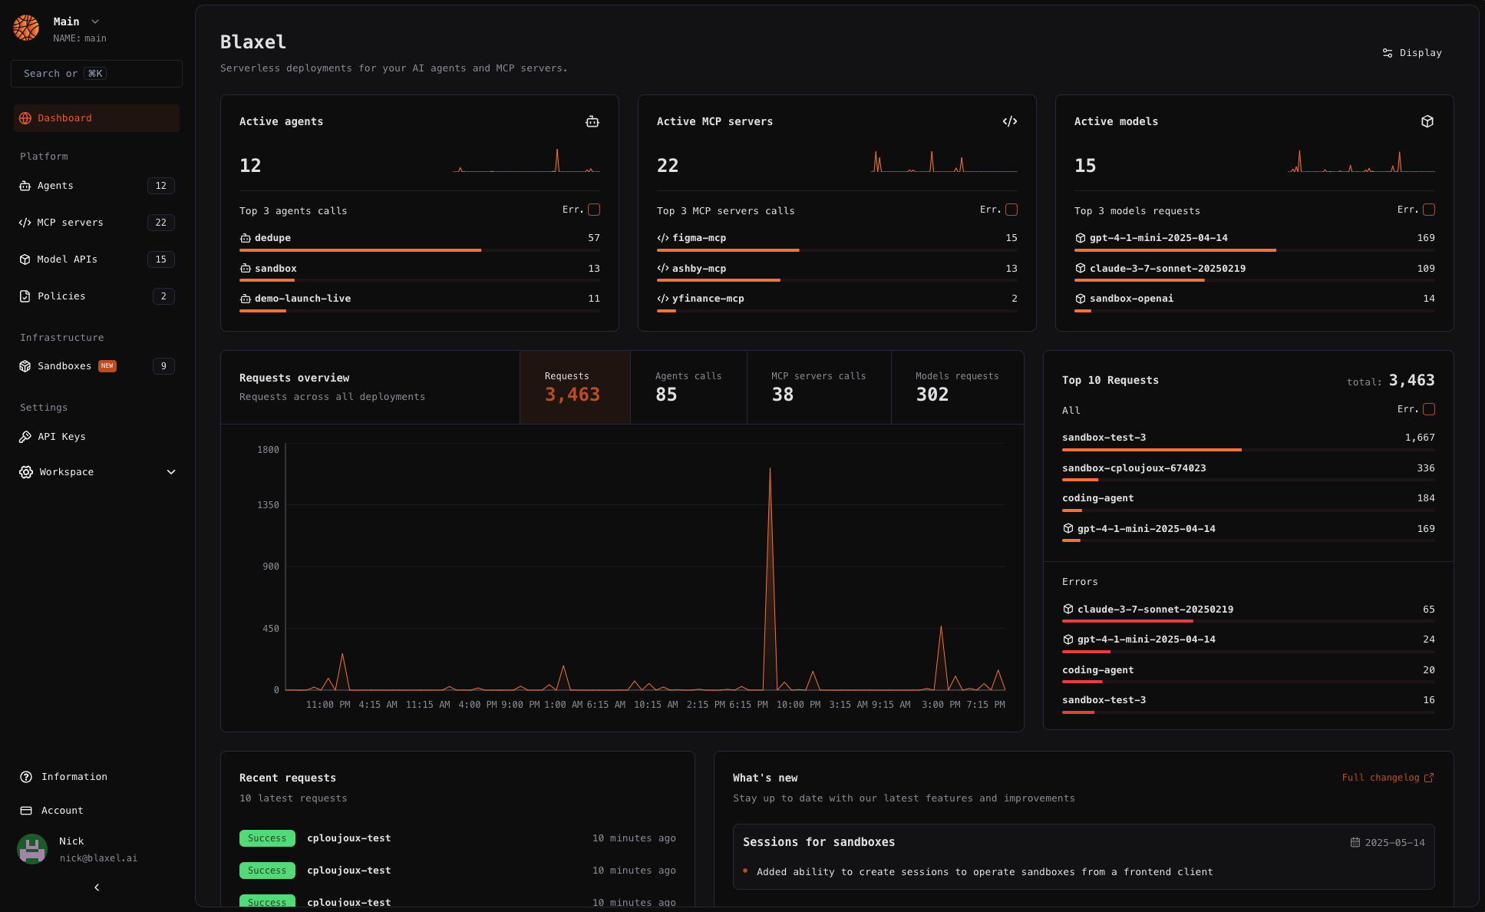
Task: Select the demo-launch-live agent row
Action: pos(420,302)
